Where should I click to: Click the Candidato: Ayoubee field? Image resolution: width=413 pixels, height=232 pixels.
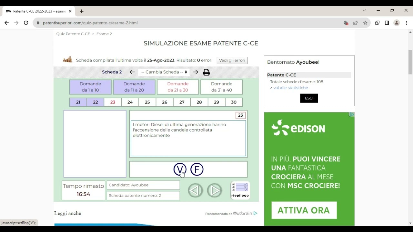tap(143, 185)
